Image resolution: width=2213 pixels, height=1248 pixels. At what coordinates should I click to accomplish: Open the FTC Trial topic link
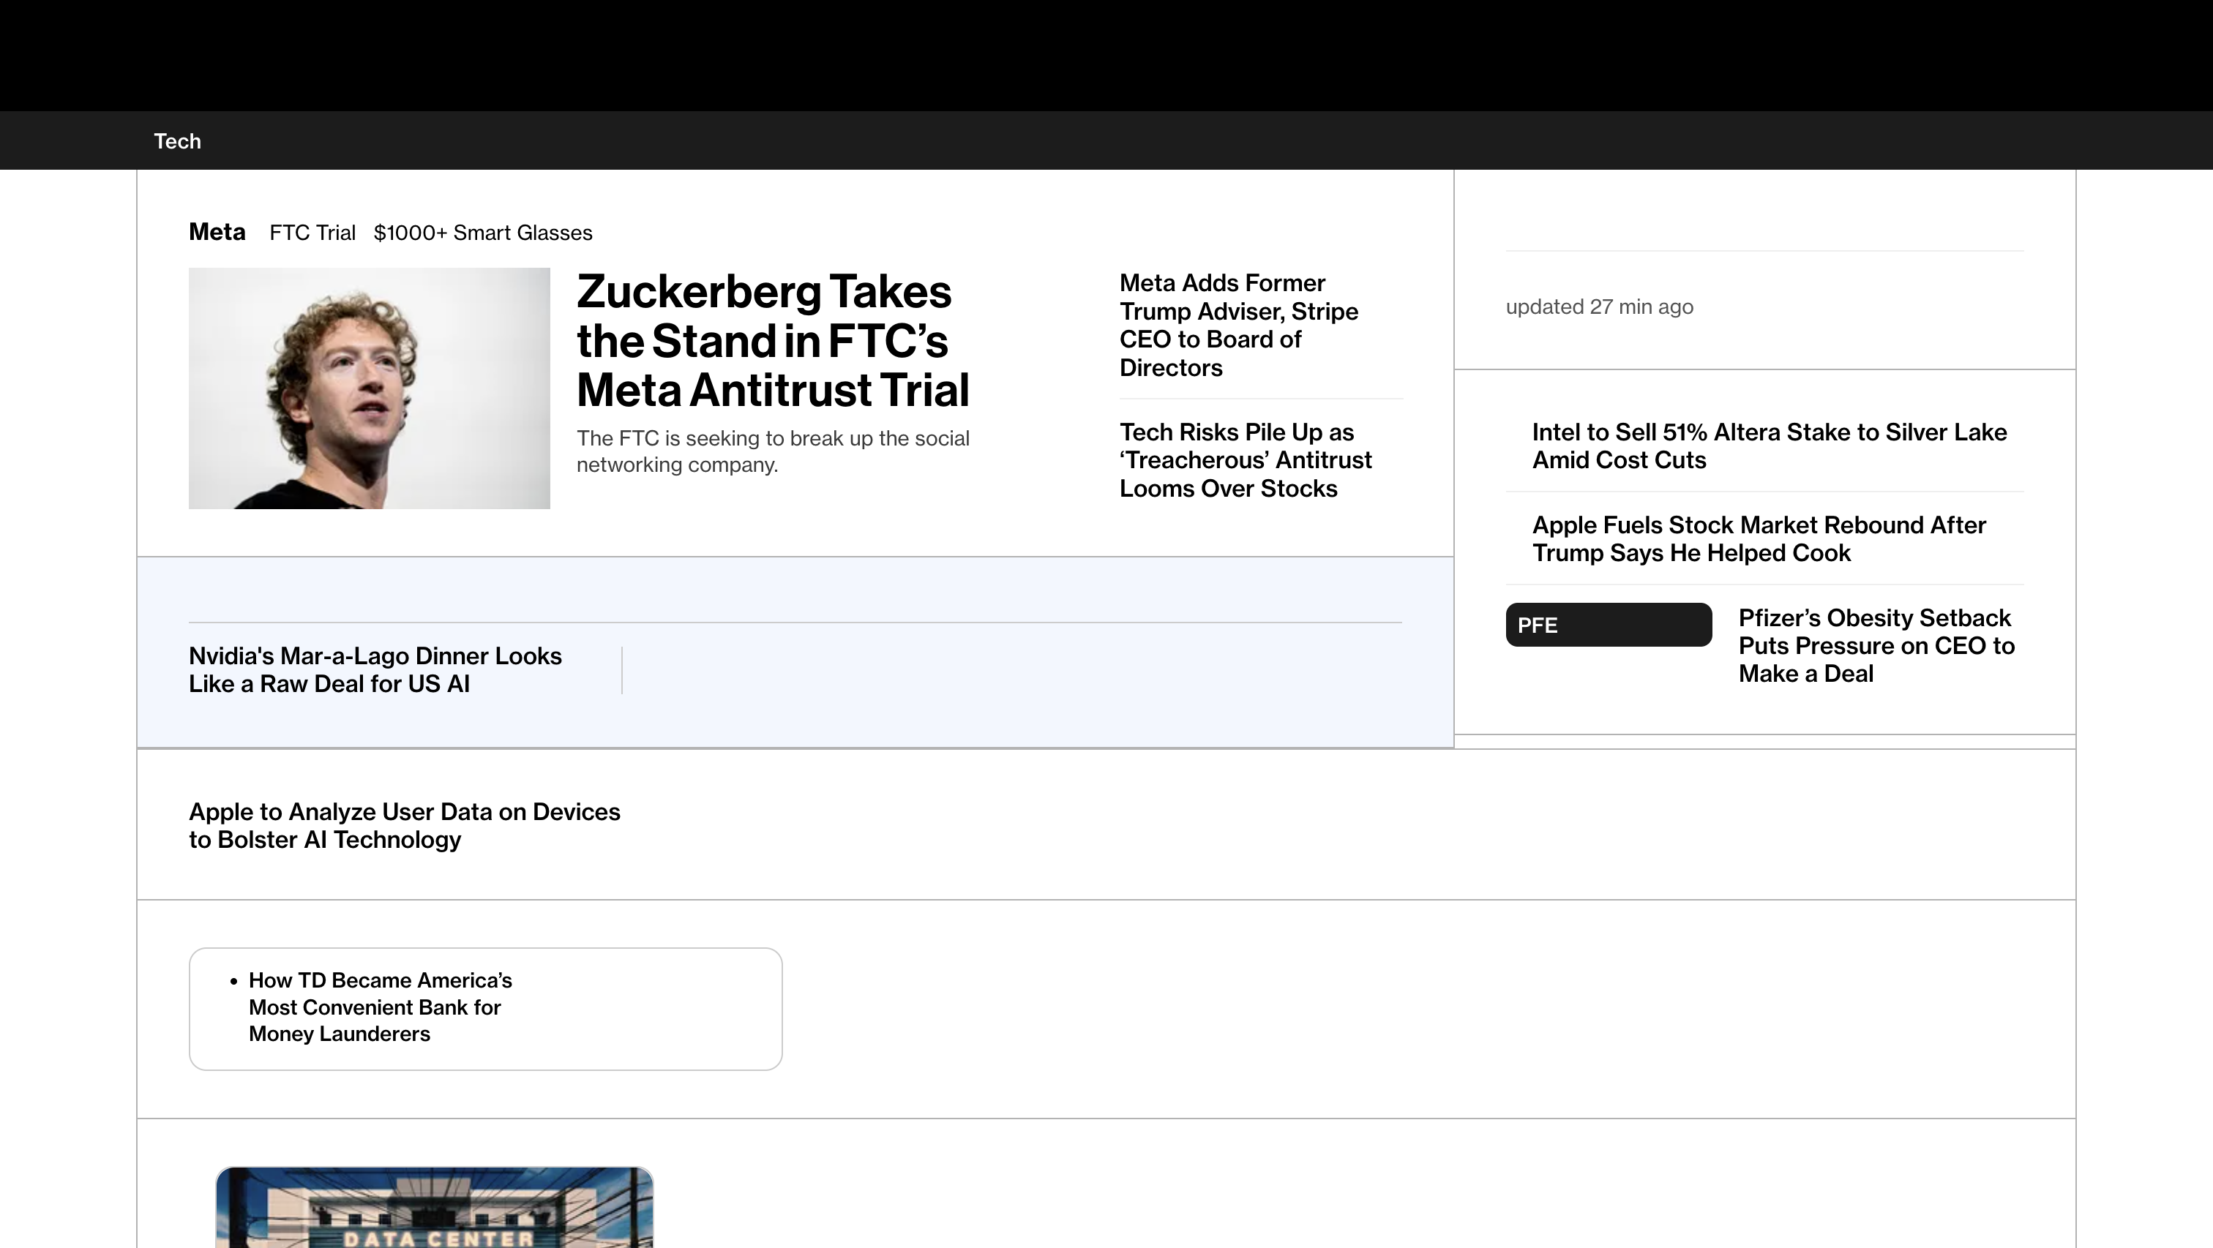tap(312, 232)
